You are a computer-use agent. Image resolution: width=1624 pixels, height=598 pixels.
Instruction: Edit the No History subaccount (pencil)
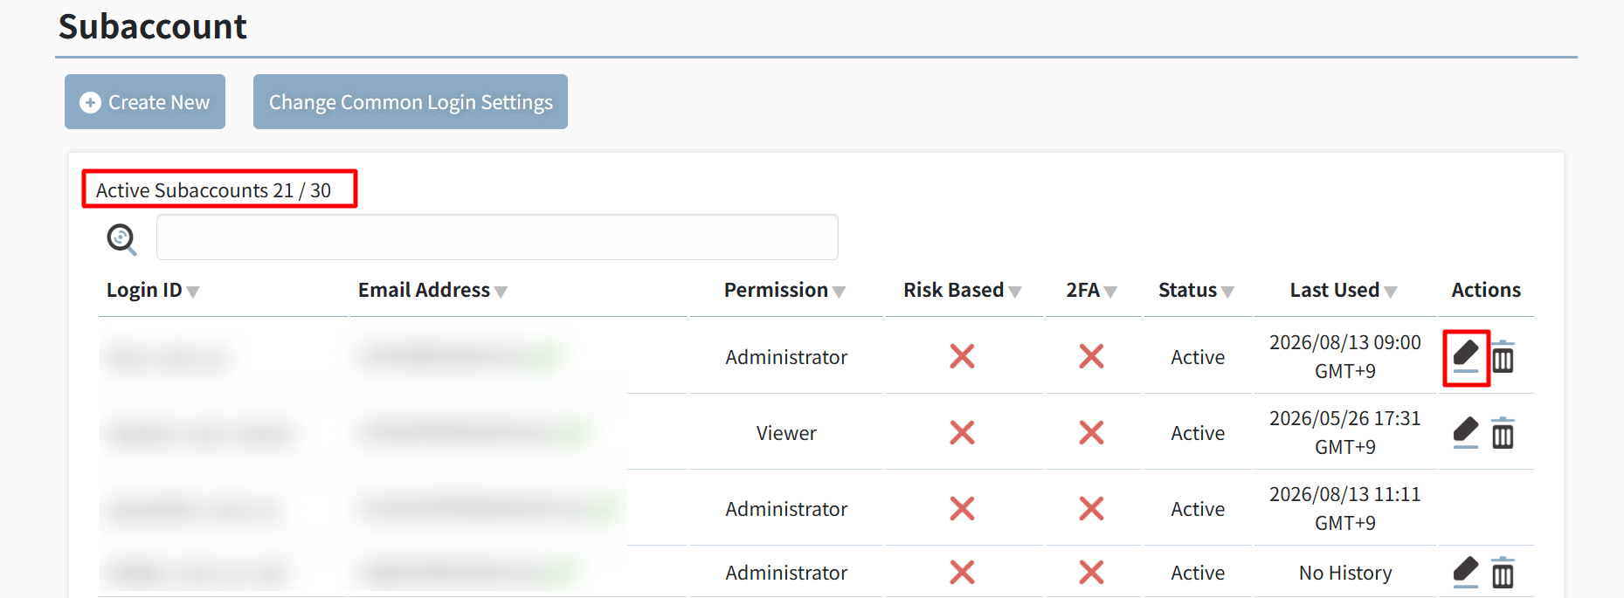pyautogui.click(x=1466, y=573)
